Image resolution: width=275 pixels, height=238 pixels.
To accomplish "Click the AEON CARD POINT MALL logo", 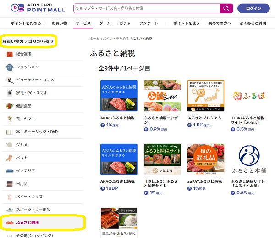I will click(x=38, y=8).
